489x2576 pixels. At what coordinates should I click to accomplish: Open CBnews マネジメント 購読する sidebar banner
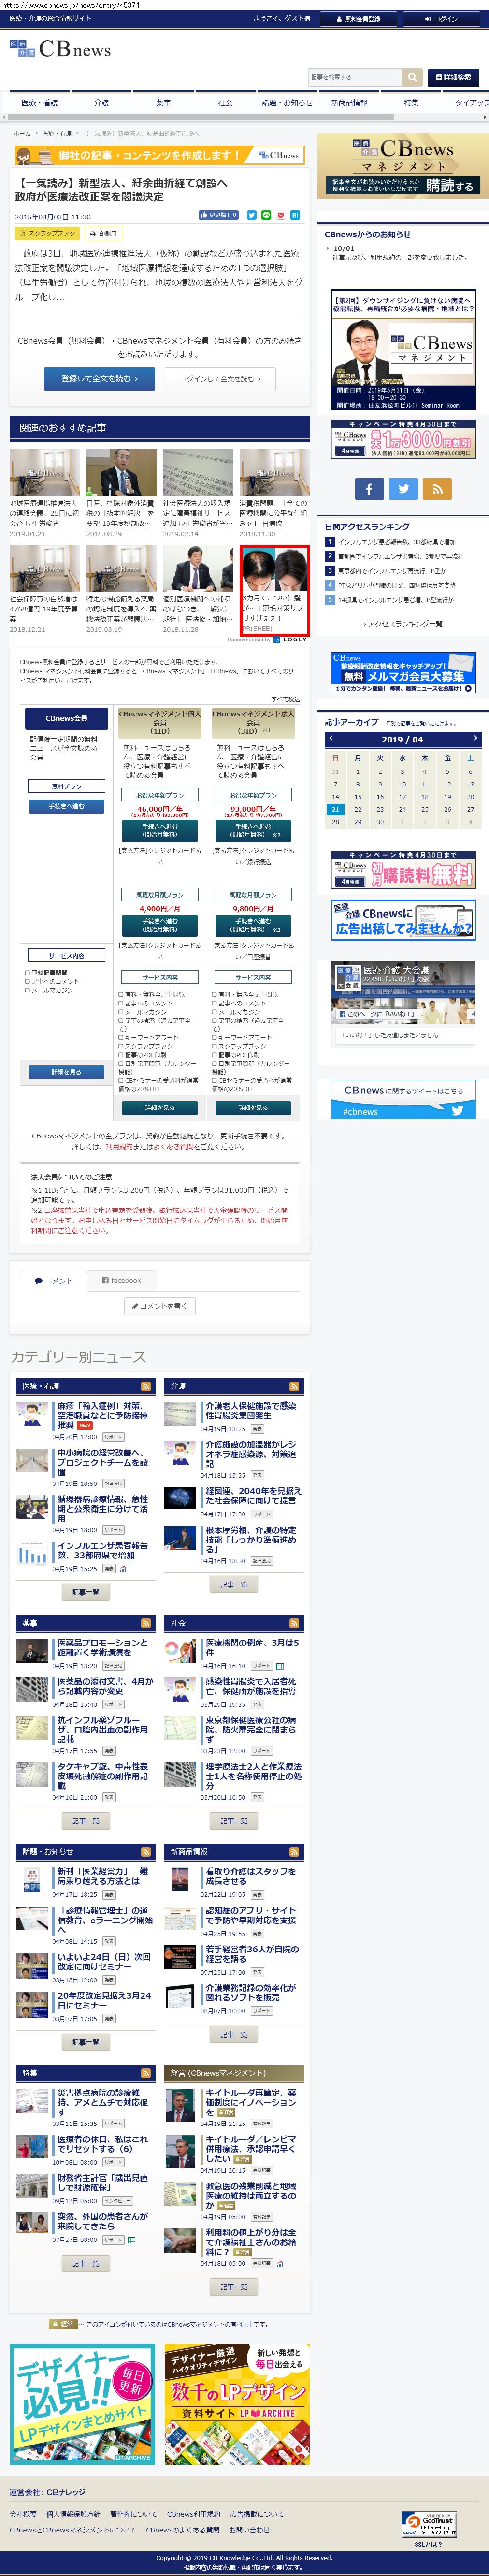click(403, 166)
